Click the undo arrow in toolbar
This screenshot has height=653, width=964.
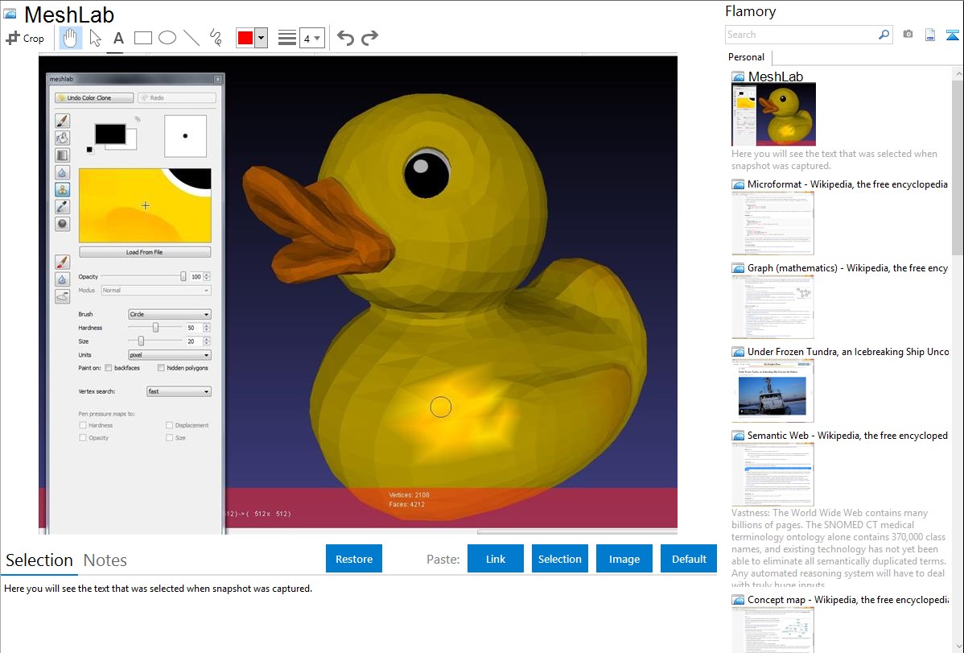tap(345, 38)
